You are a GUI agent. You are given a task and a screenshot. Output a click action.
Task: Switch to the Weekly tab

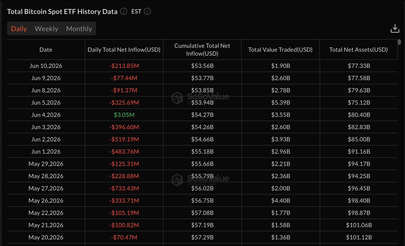click(x=47, y=29)
